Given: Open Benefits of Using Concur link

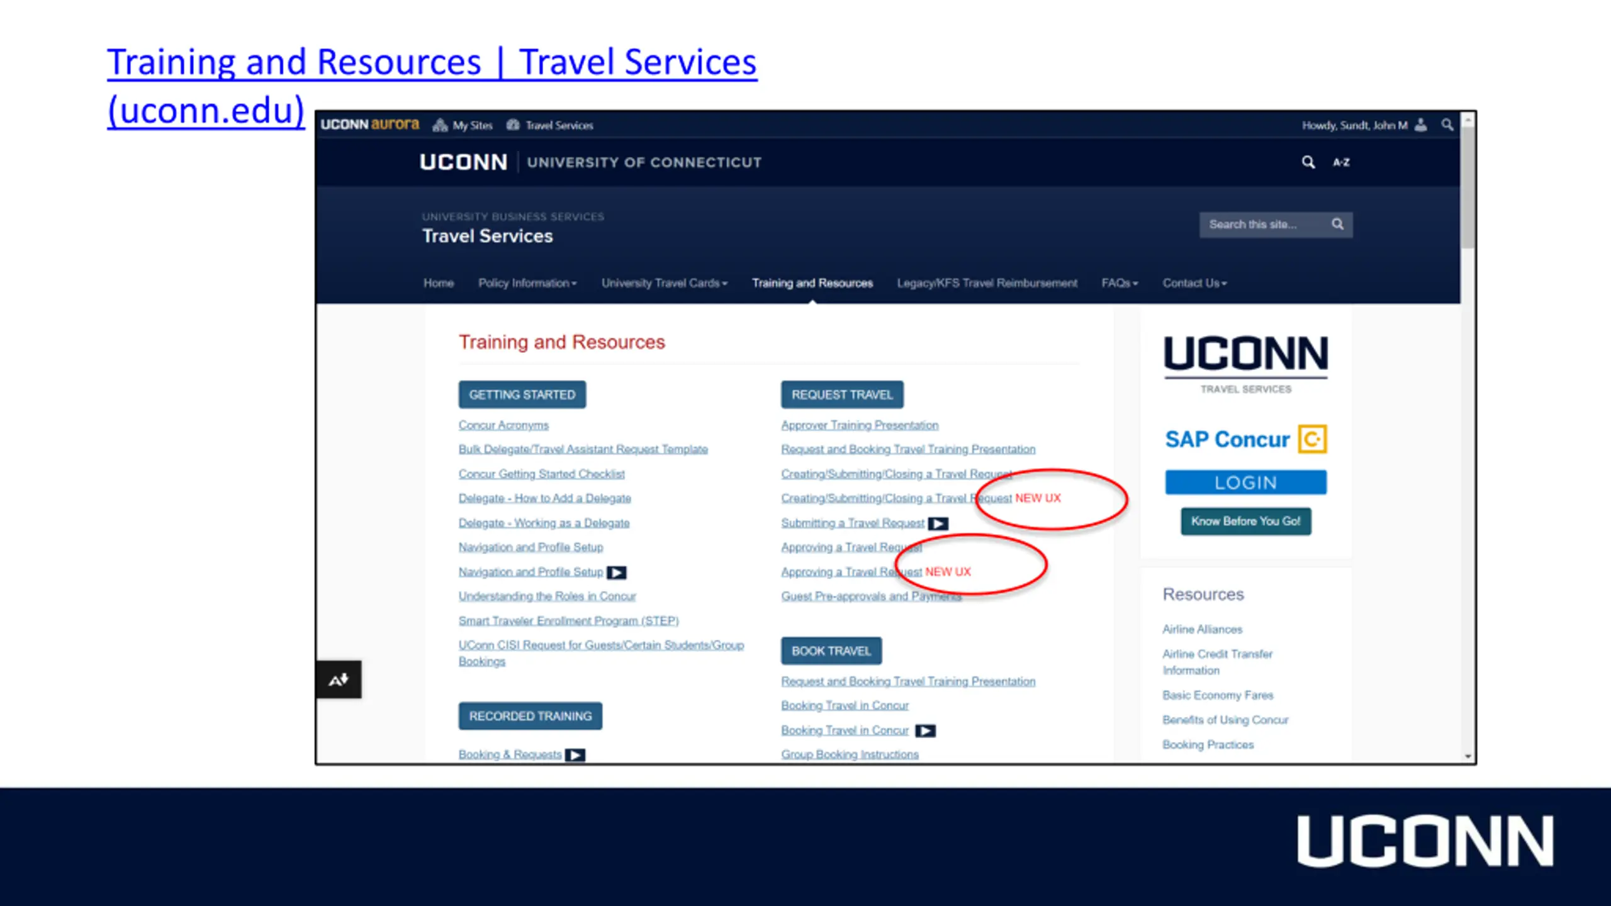Looking at the screenshot, I should [x=1225, y=720].
